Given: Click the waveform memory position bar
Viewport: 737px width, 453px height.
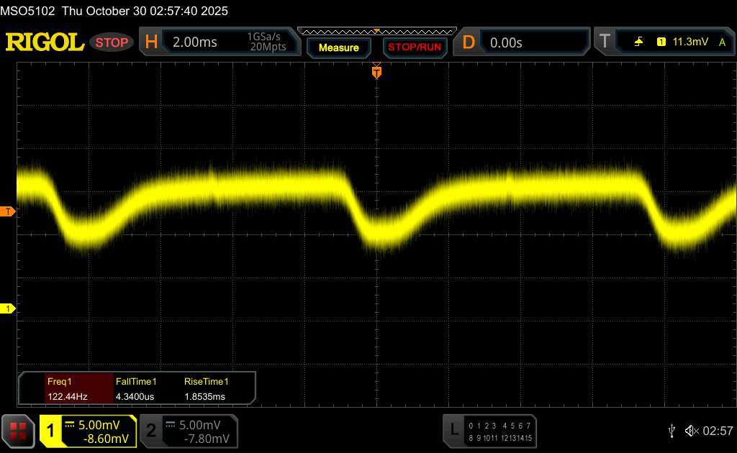Looking at the screenshot, I should (376, 31).
